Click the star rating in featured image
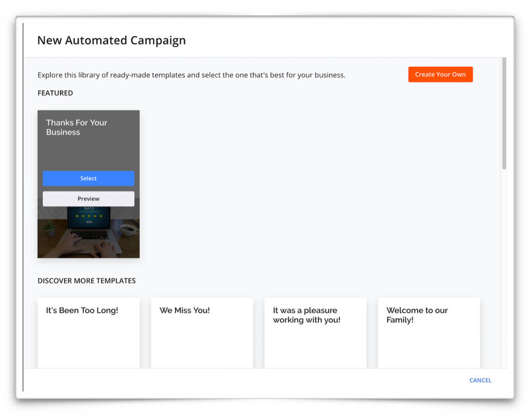The image size is (530, 415). [x=88, y=216]
